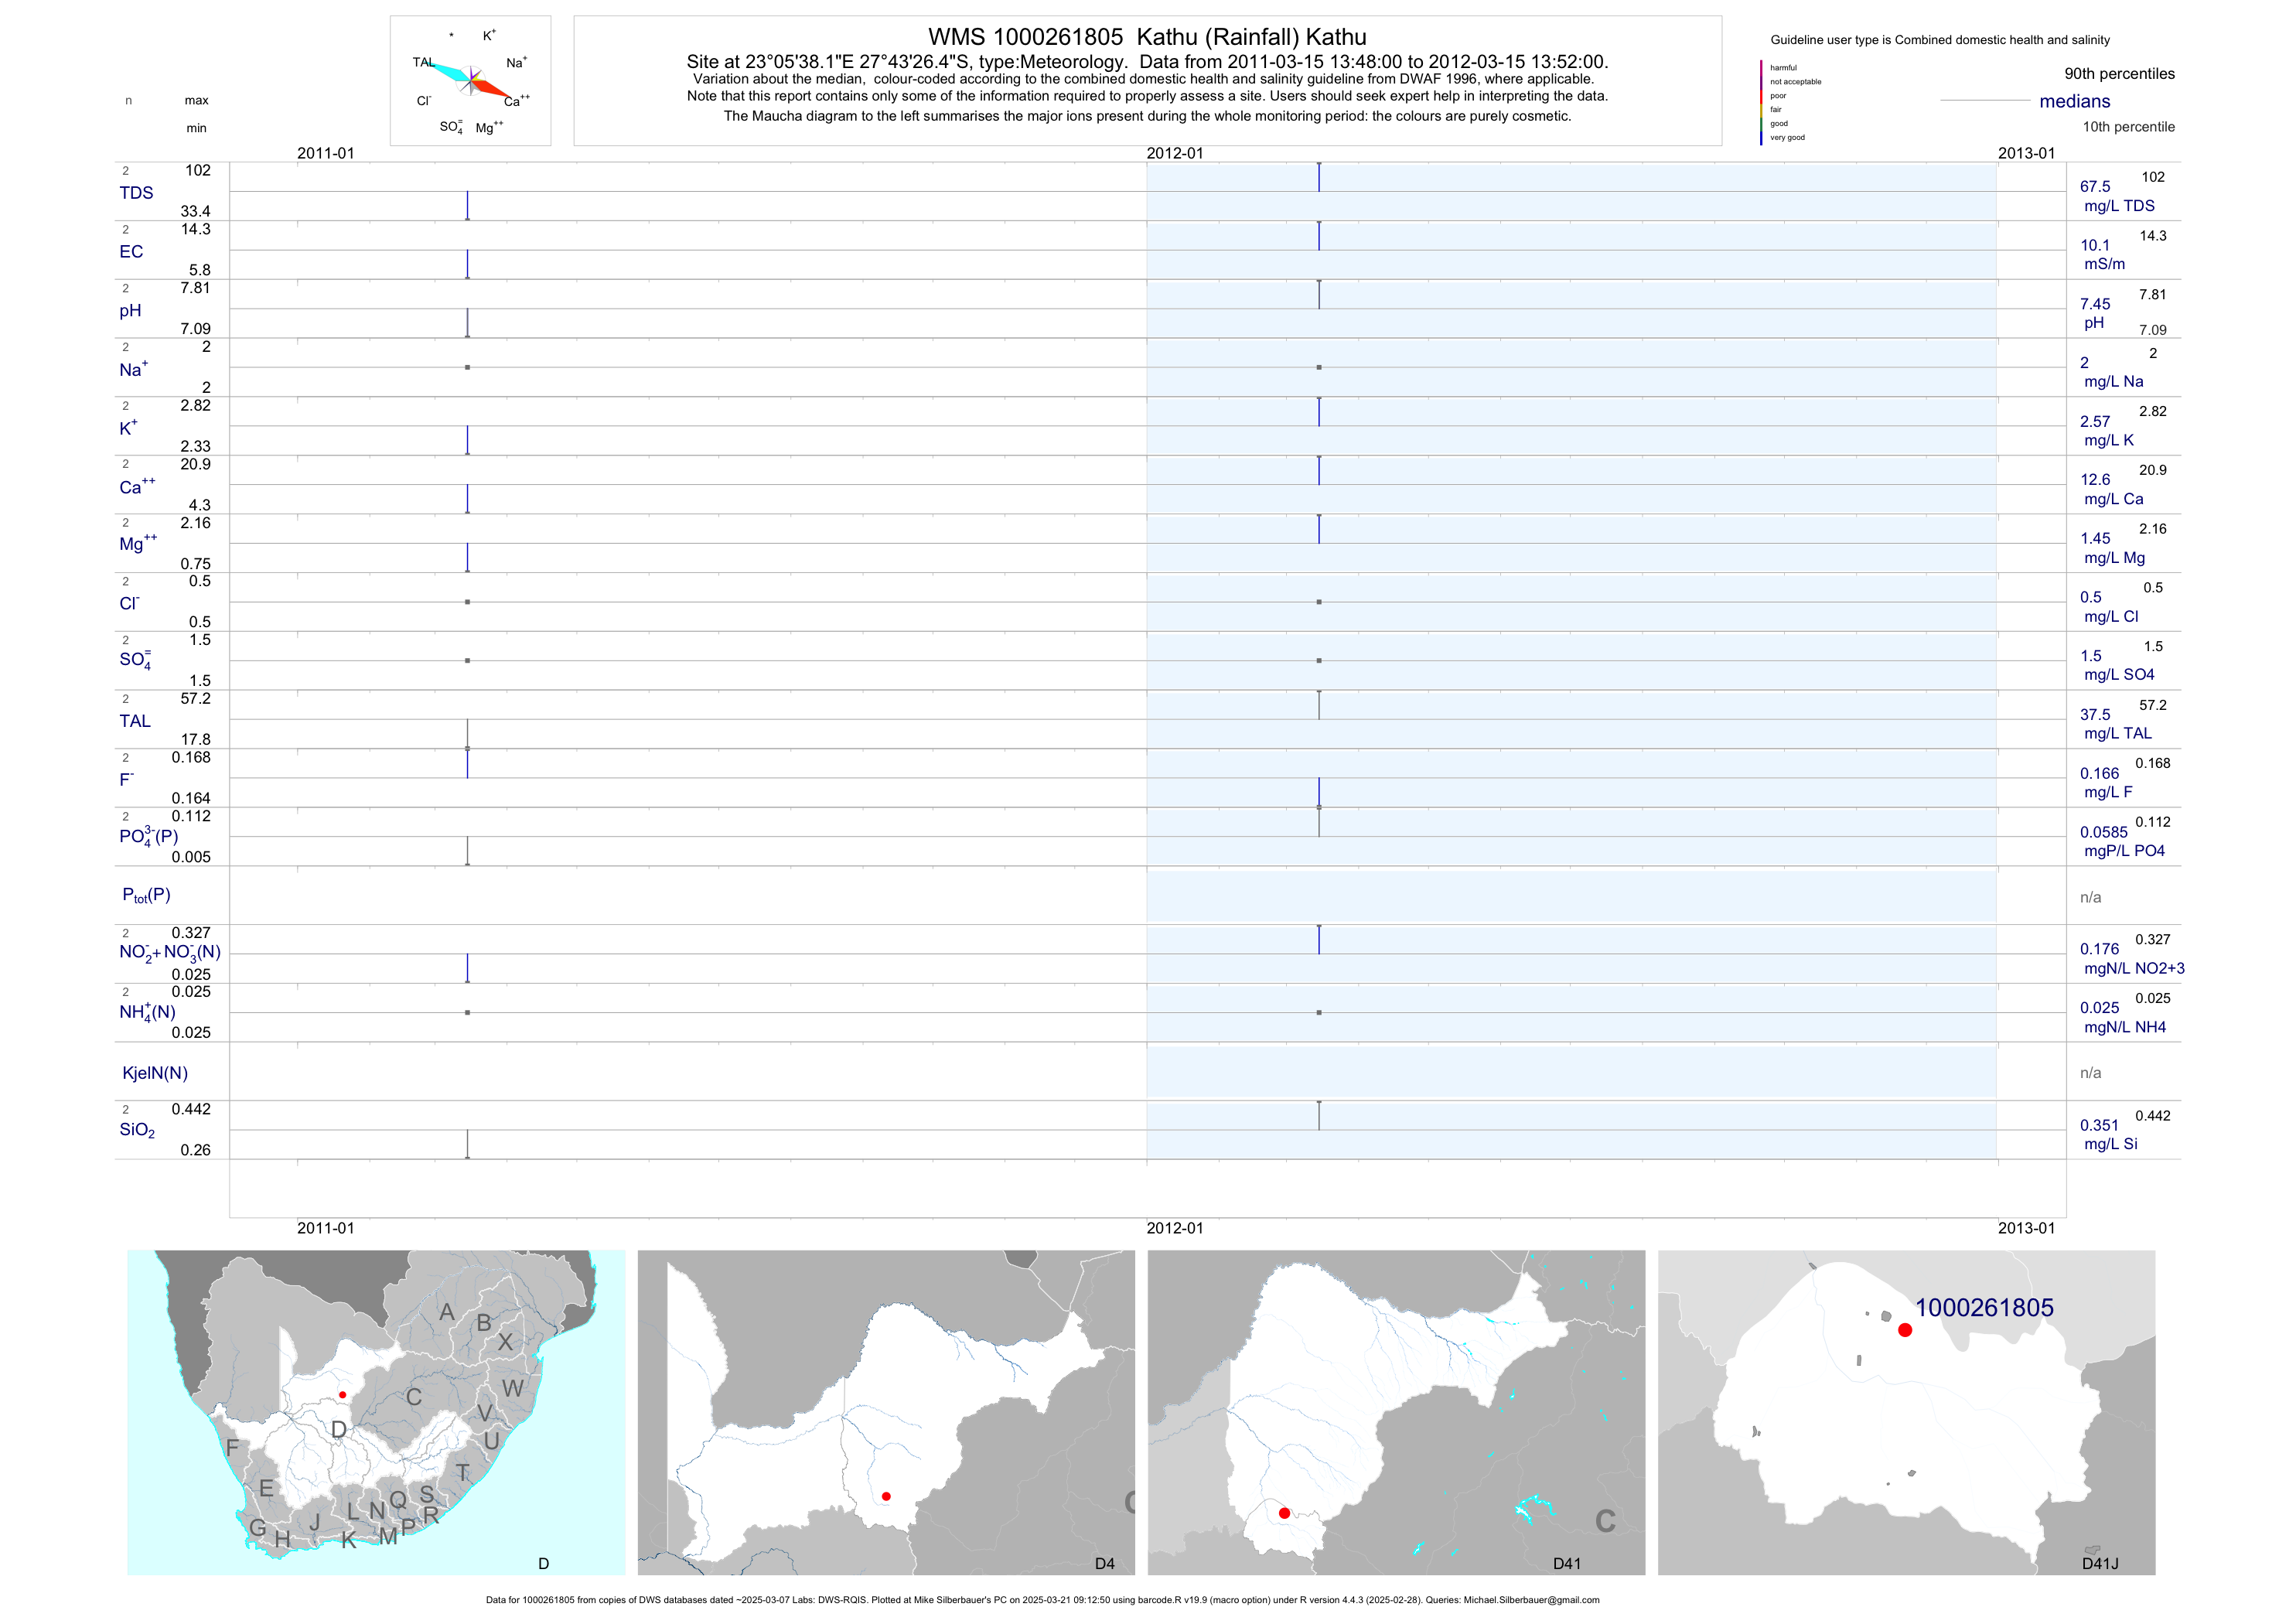
Task: Click the 2011-01 top axis label
Action: (x=325, y=153)
